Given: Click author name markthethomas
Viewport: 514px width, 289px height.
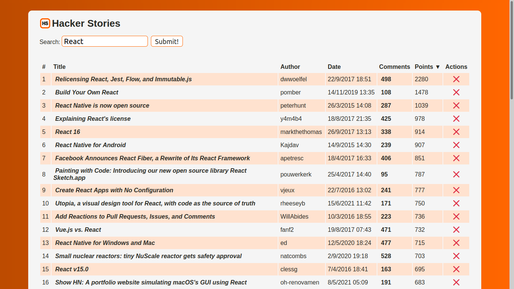Looking at the screenshot, I should coord(301,132).
